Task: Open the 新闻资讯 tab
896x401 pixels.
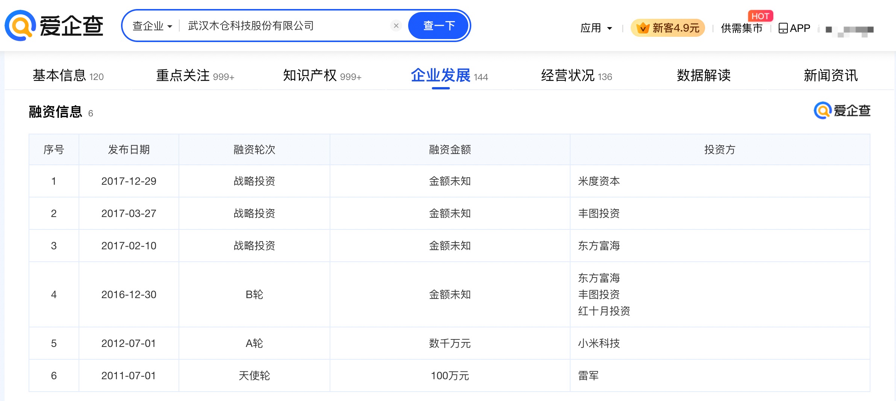Action: coord(831,75)
